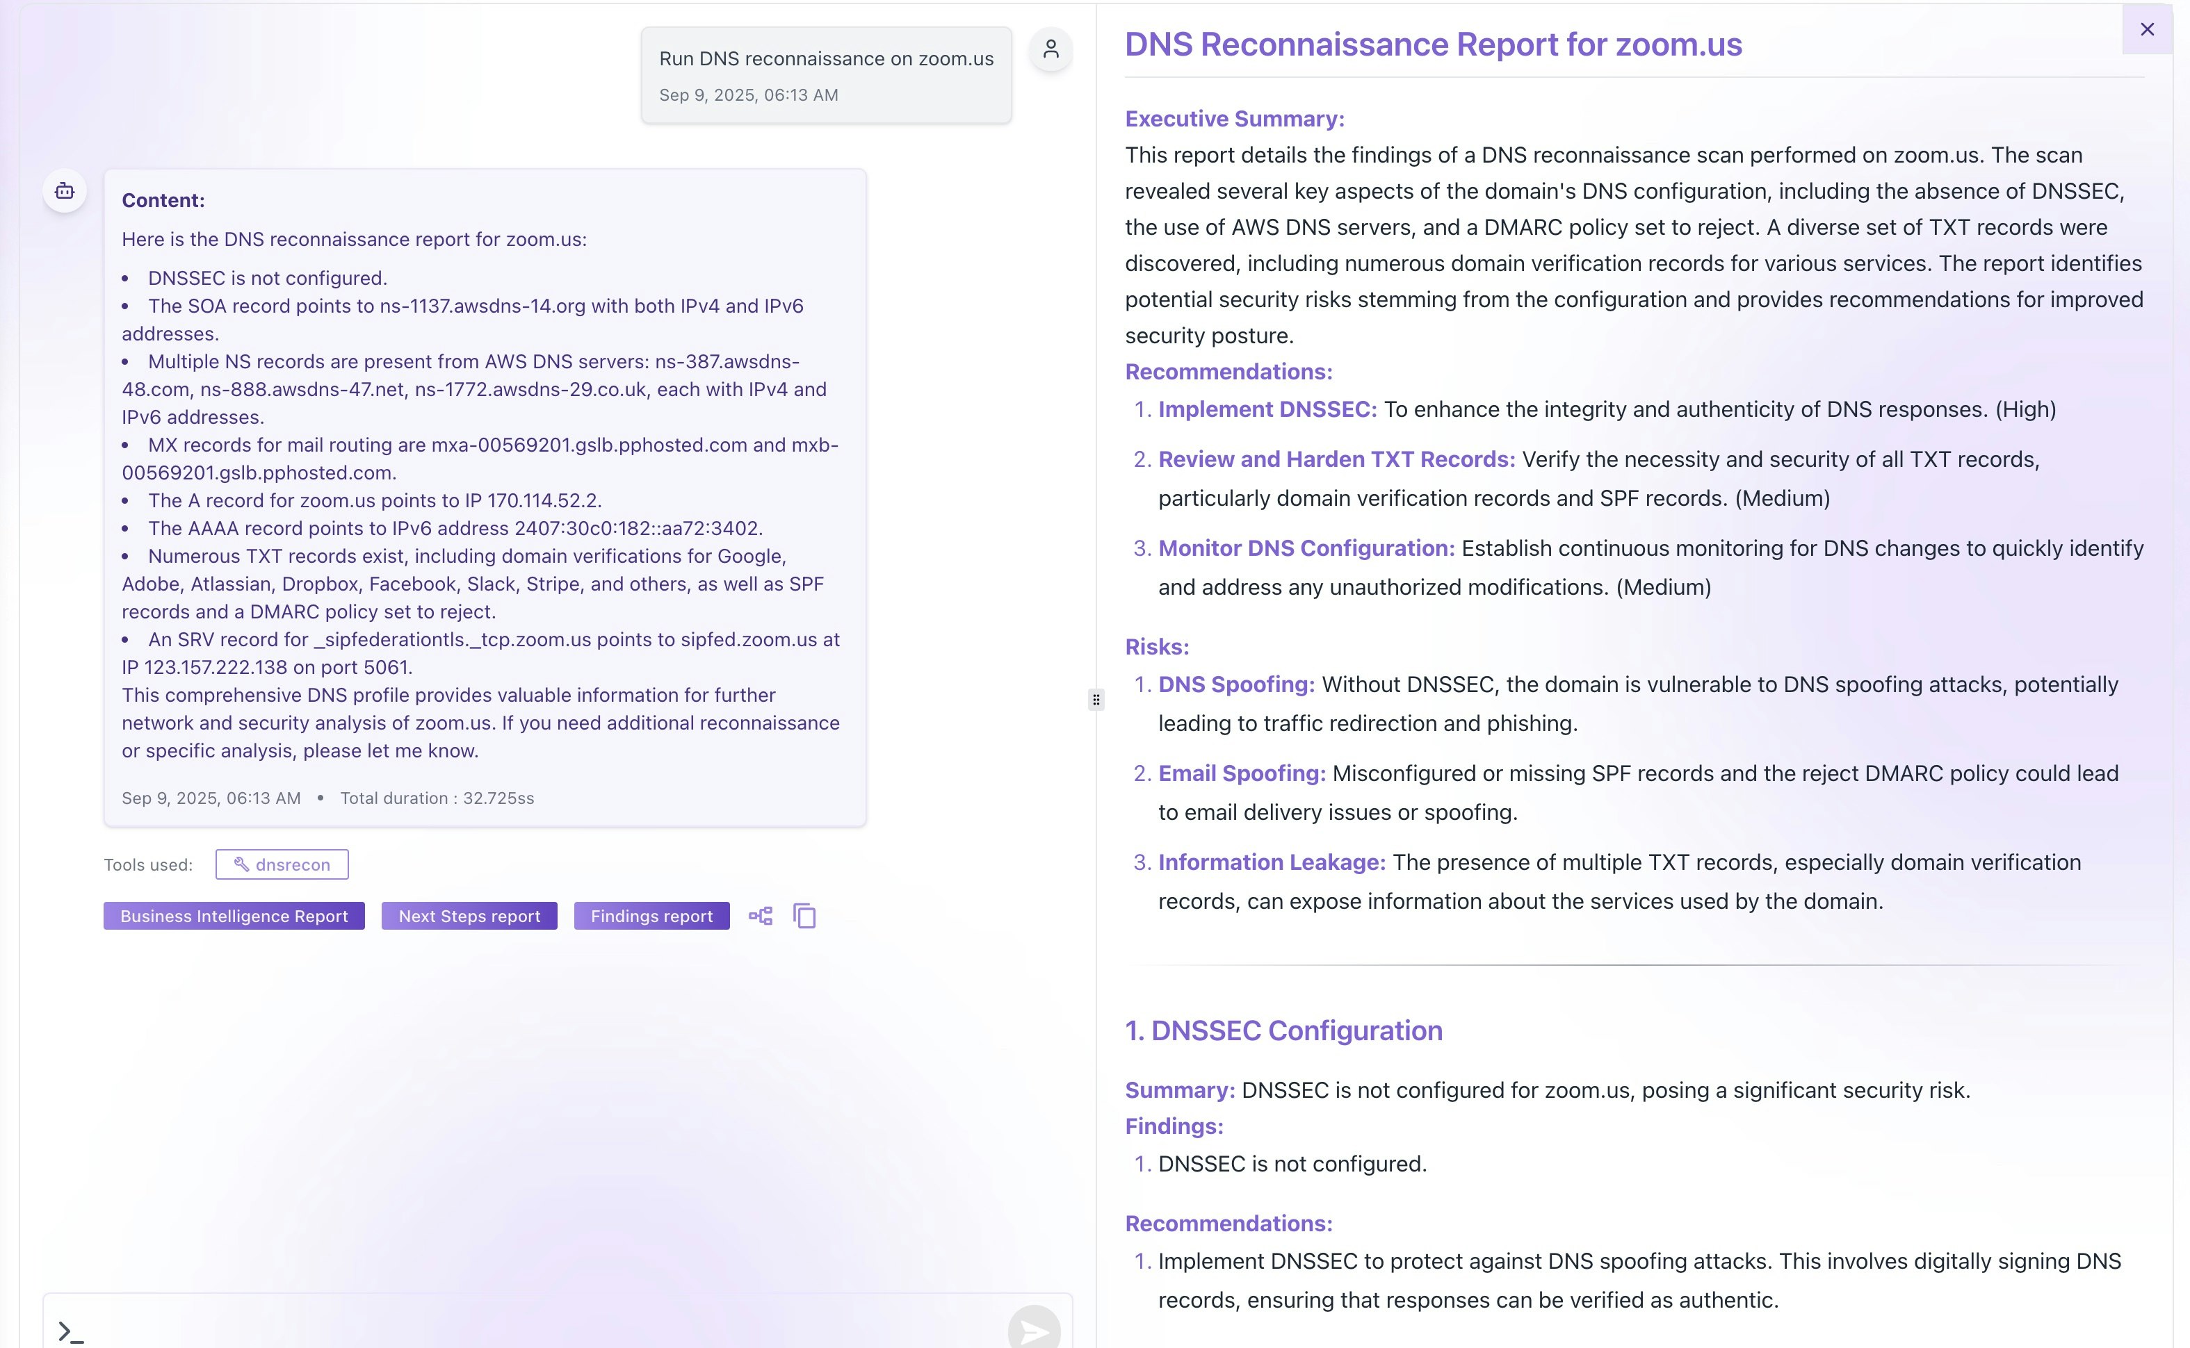The width and height of the screenshot is (2190, 1348).
Task: Click 'DNSSEC is not configured.' bullet in chat
Action: click(268, 278)
